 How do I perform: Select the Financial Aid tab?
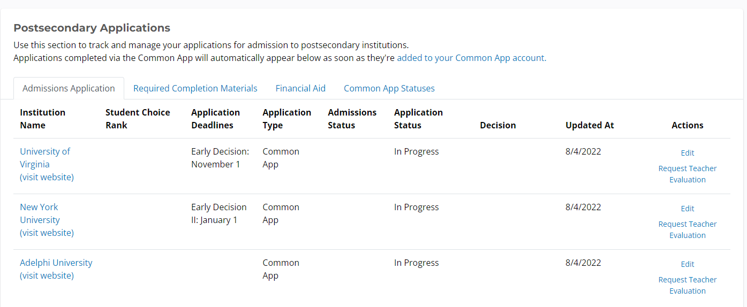click(x=300, y=88)
